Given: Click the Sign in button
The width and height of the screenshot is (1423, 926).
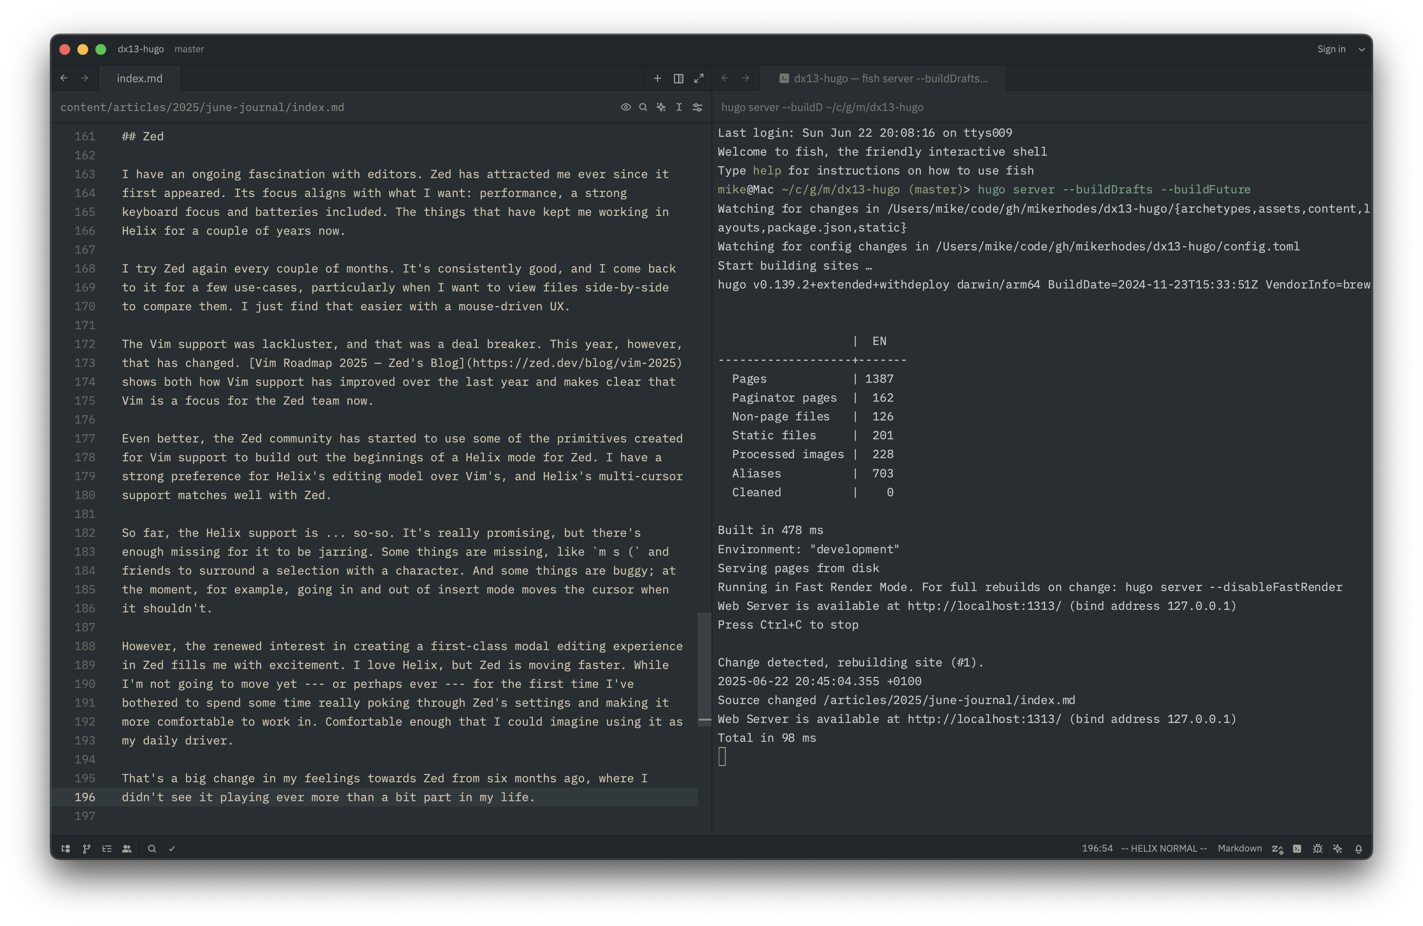Looking at the screenshot, I should tap(1331, 49).
